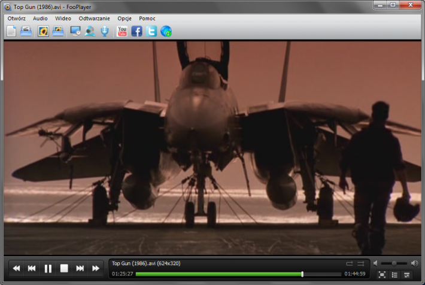Click the loud volume speaker icon
Screen dimensions: 425x285
(x=414, y=263)
